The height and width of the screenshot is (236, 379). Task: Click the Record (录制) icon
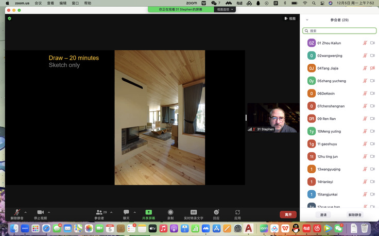click(x=170, y=212)
